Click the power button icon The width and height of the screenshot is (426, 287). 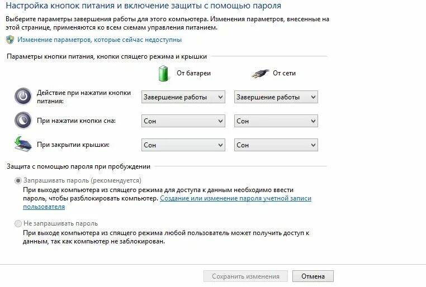[23, 97]
